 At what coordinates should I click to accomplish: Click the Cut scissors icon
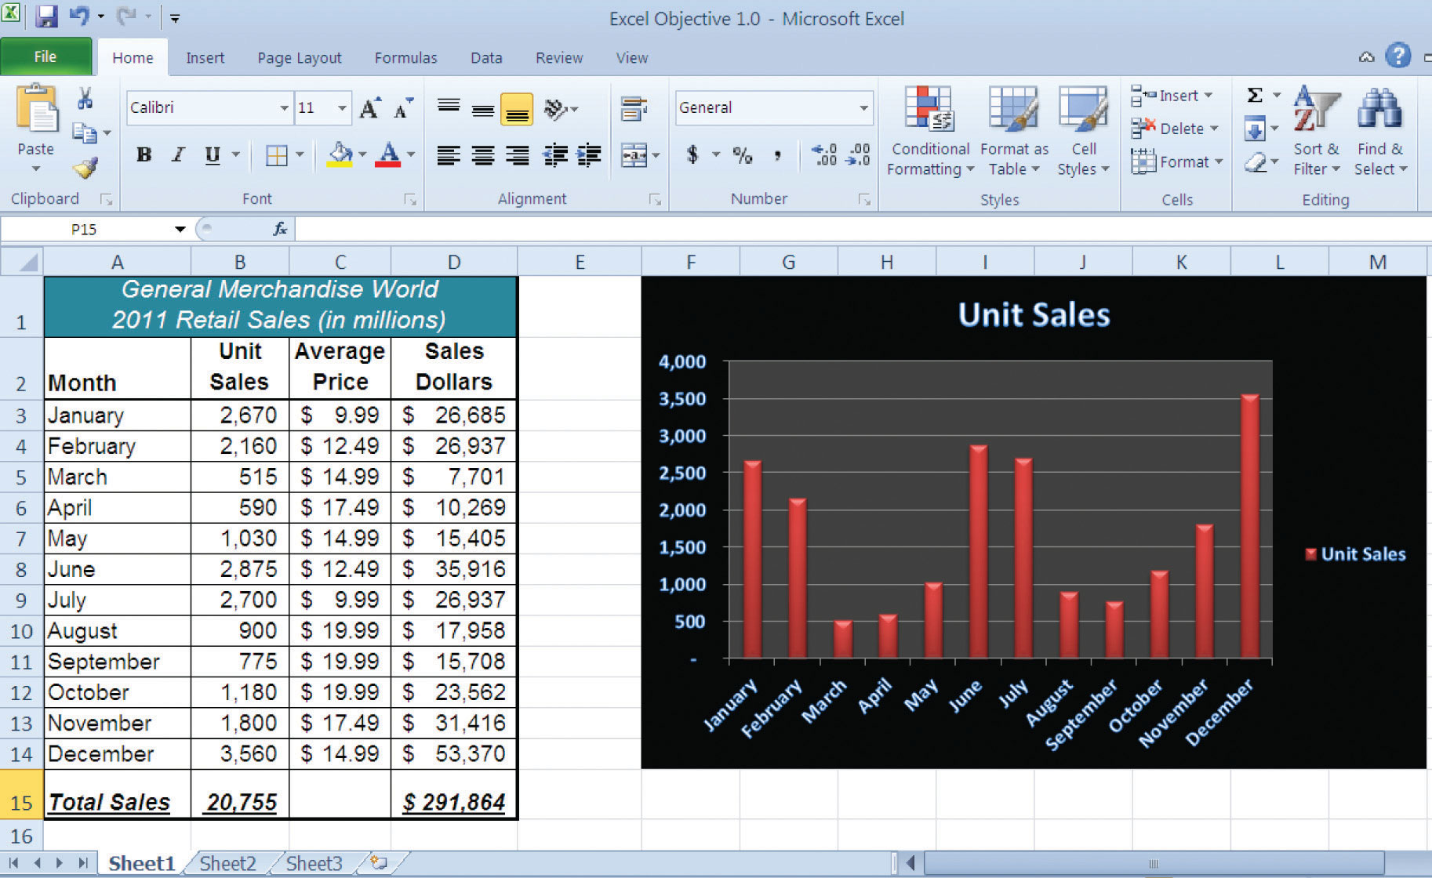(85, 99)
